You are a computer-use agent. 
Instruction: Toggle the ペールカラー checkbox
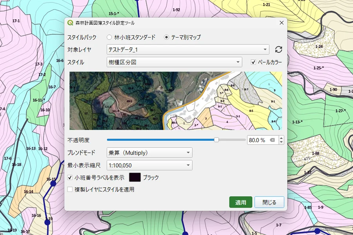click(253, 62)
